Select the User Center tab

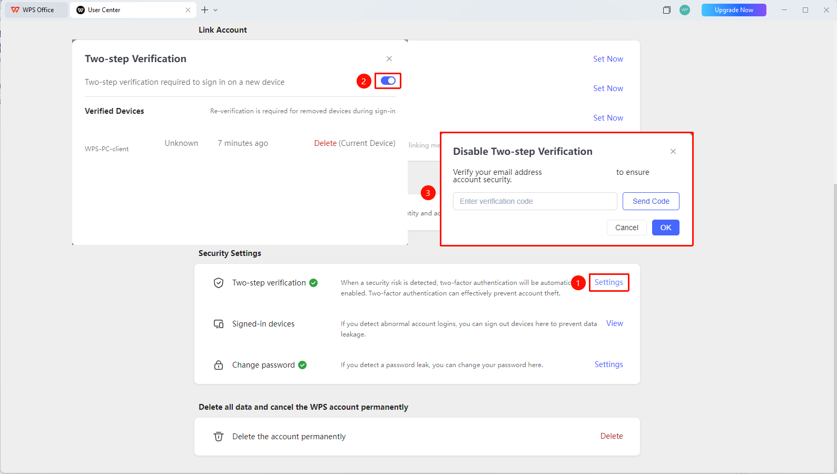click(133, 10)
